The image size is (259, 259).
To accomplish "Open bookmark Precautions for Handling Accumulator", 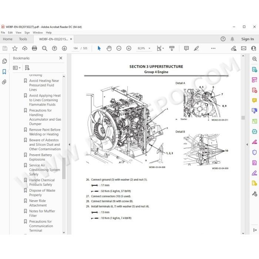I will 45,117.
